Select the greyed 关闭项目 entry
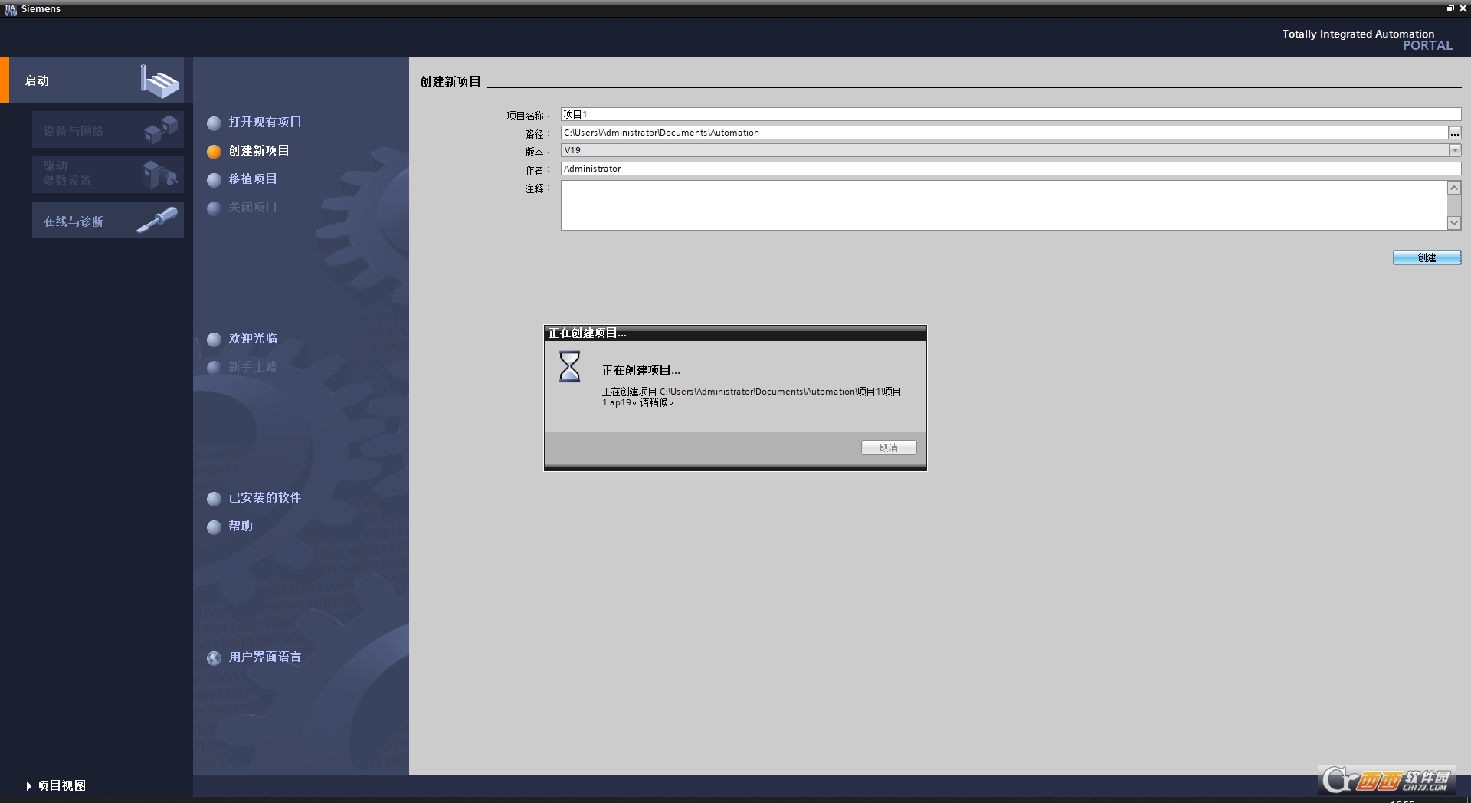 [253, 207]
